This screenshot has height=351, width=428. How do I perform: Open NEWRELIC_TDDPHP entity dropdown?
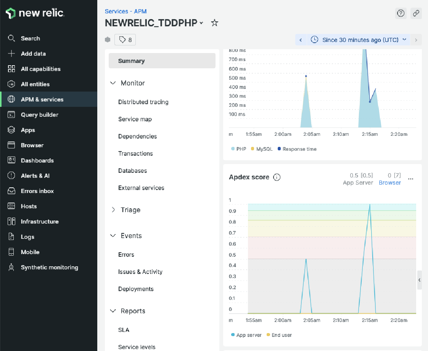(x=201, y=23)
